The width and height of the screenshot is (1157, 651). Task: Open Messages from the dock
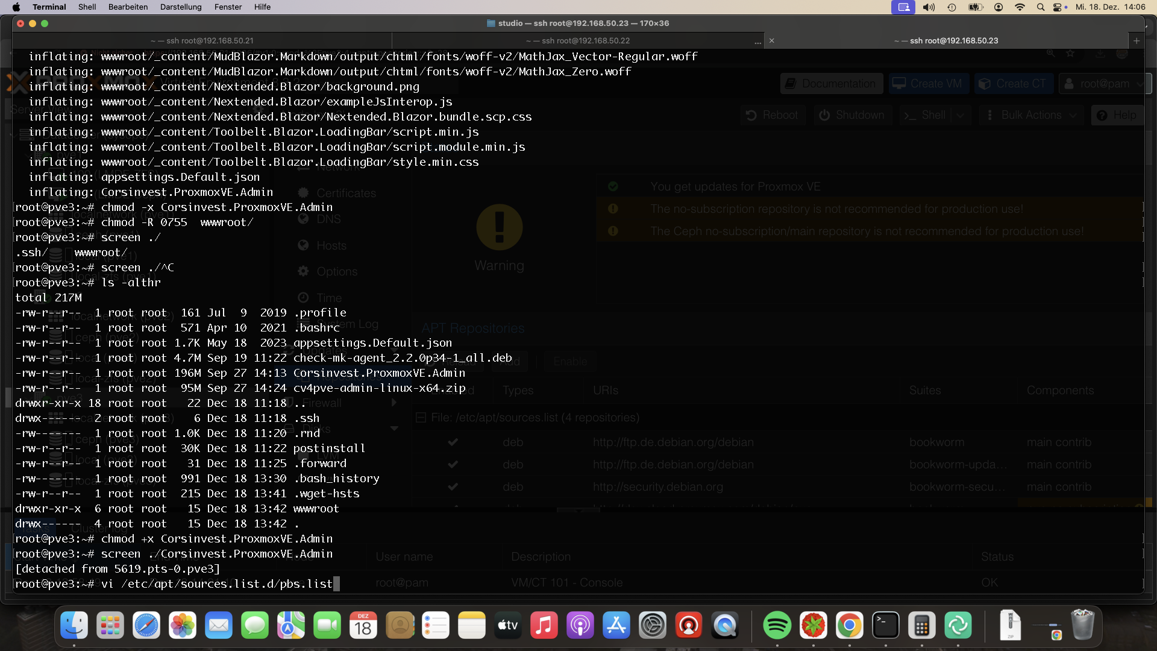pyautogui.click(x=255, y=626)
